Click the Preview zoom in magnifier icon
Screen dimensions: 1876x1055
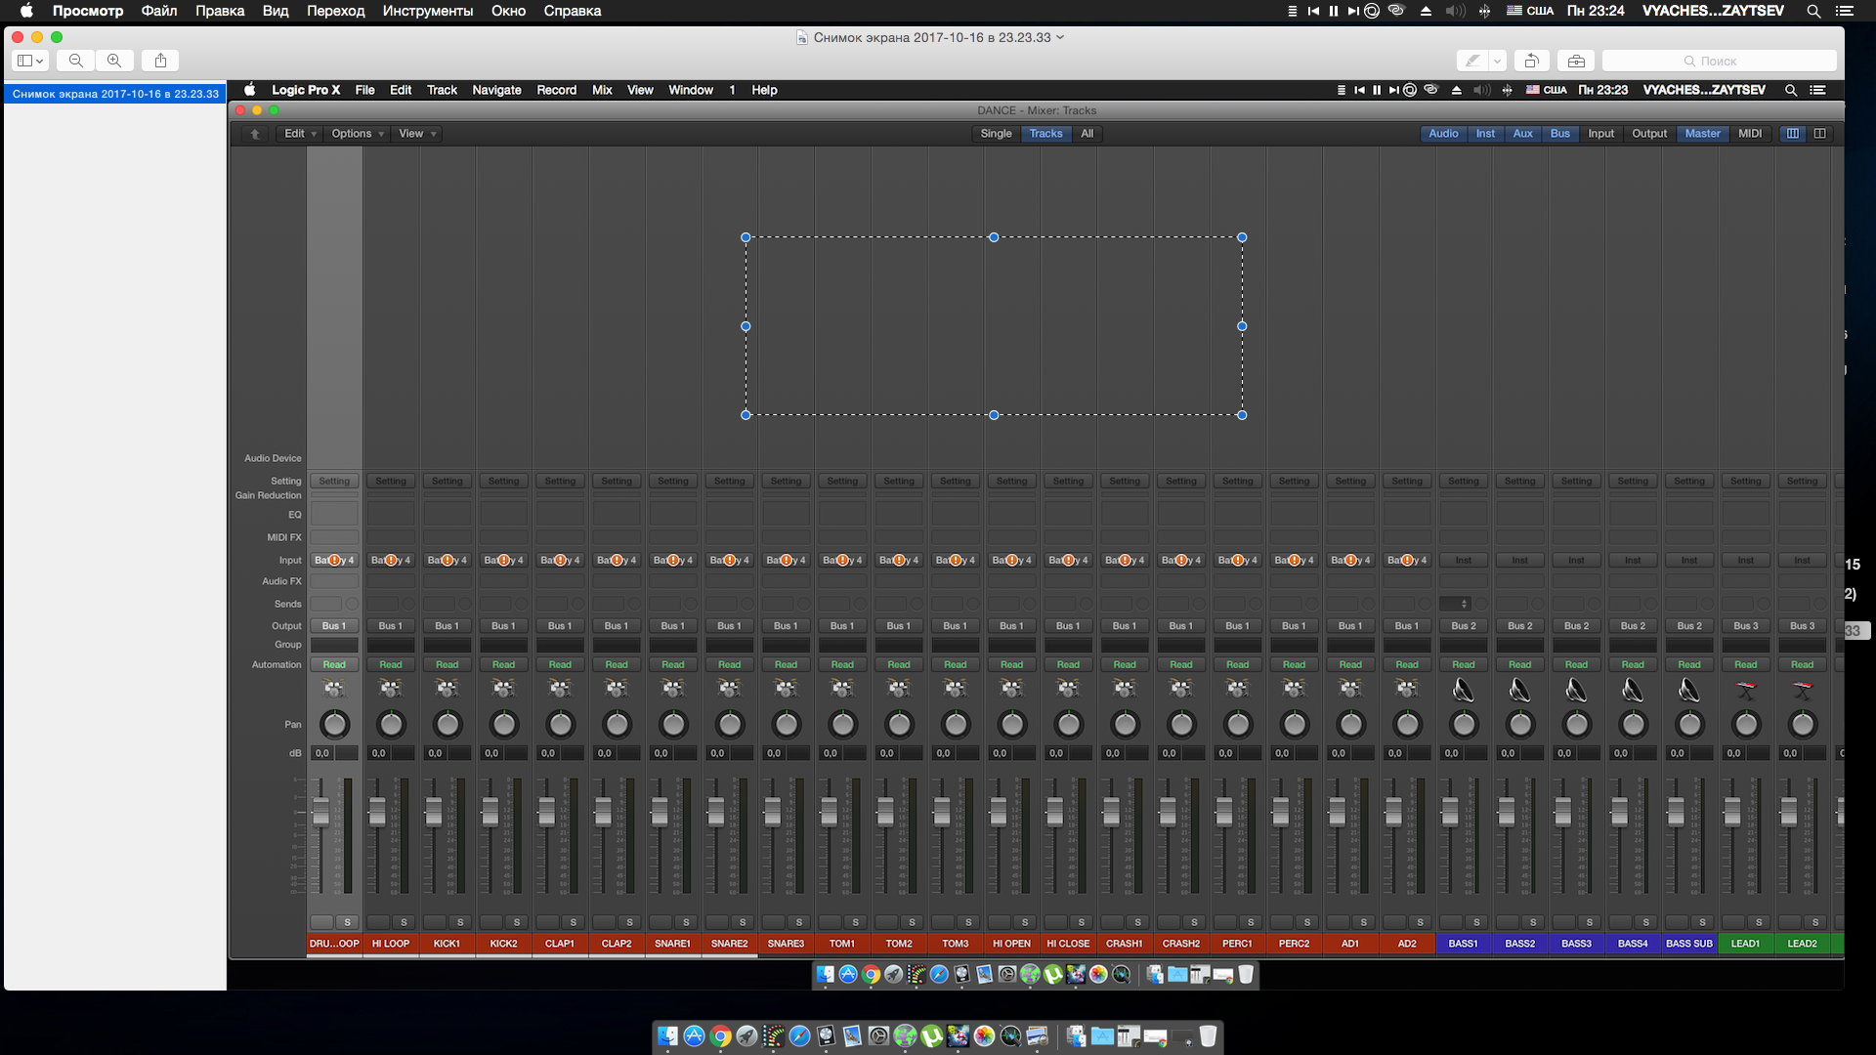pos(114,61)
